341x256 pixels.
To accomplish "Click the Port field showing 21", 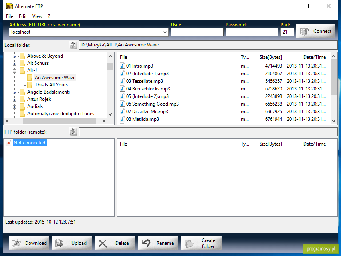I will tap(287, 32).
